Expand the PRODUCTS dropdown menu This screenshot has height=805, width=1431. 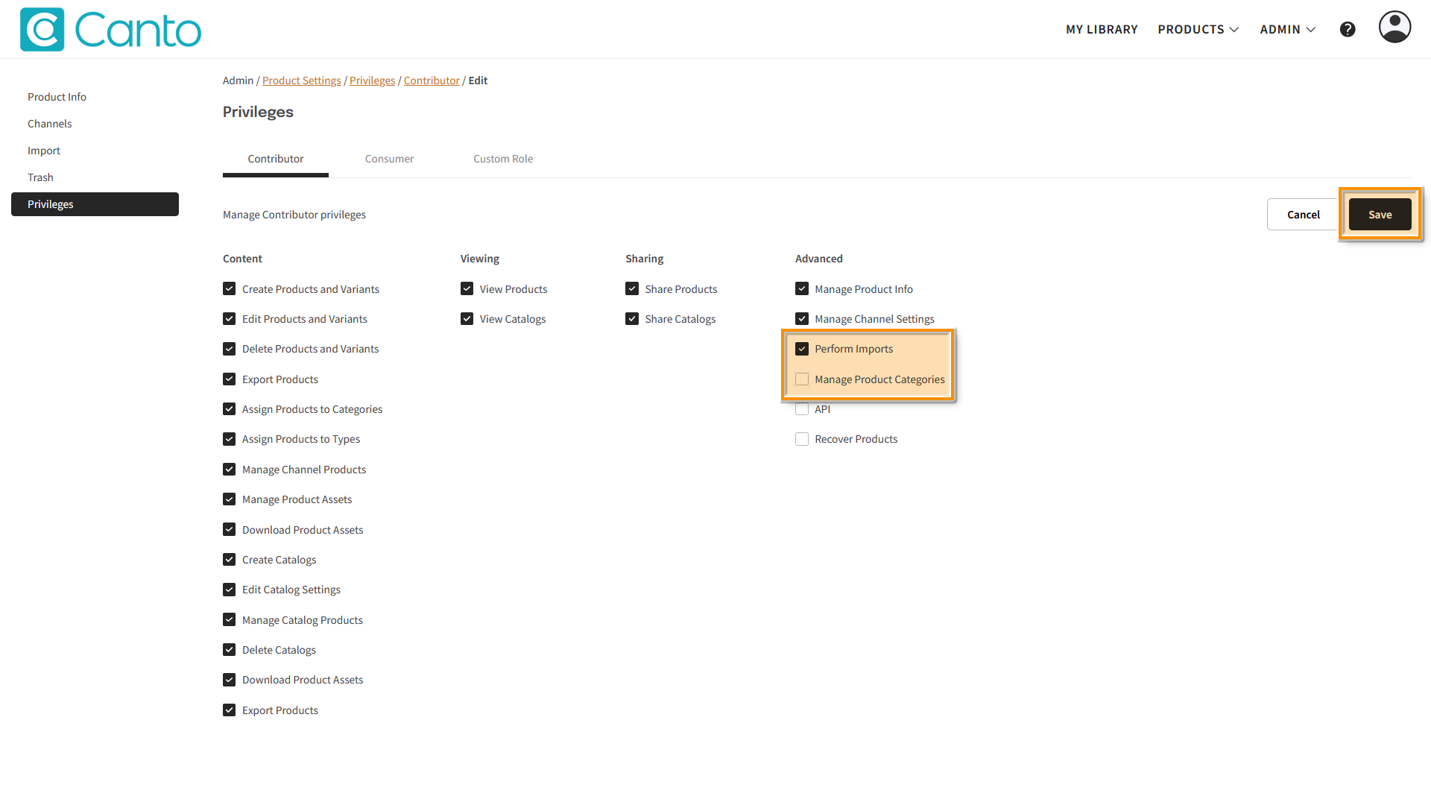tap(1198, 29)
